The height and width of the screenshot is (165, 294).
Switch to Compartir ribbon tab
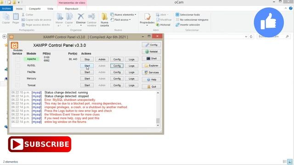pos(35,9)
